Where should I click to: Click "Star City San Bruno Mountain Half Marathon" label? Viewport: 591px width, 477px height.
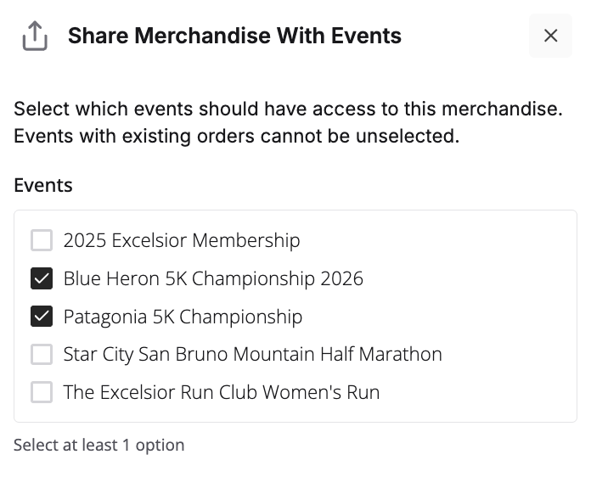point(252,354)
